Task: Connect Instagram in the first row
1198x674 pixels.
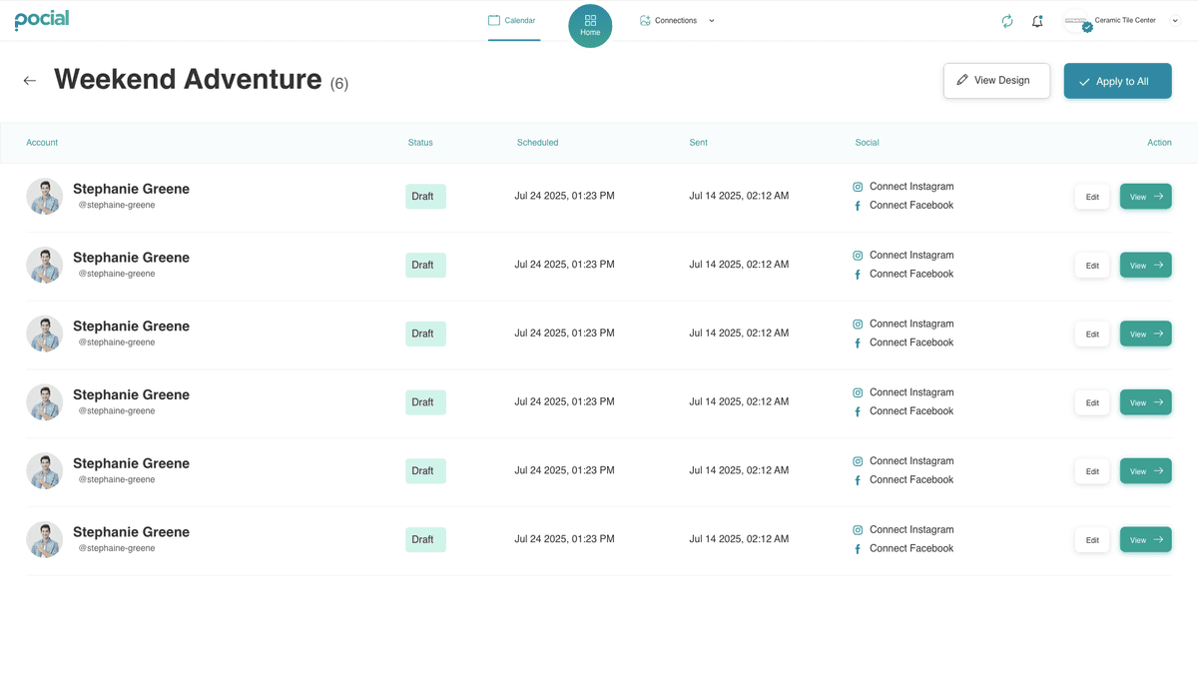Action: pyautogui.click(x=902, y=187)
